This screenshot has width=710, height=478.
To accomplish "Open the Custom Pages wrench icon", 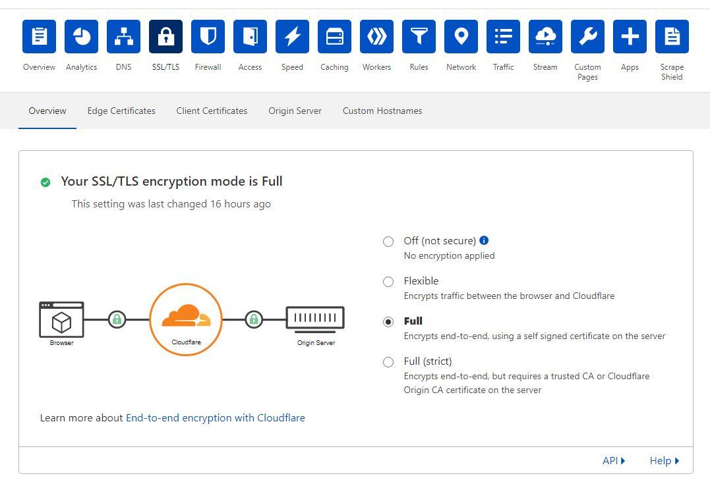I will (588, 37).
